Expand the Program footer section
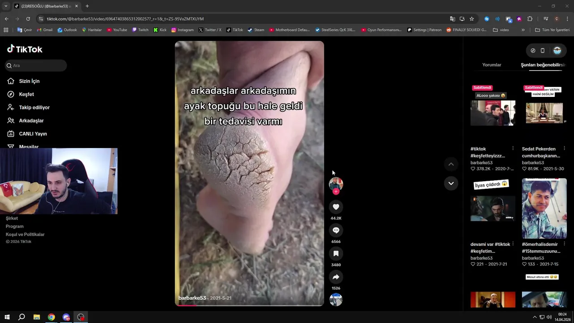Image resolution: width=574 pixels, height=323 pixels. (15, 227)
